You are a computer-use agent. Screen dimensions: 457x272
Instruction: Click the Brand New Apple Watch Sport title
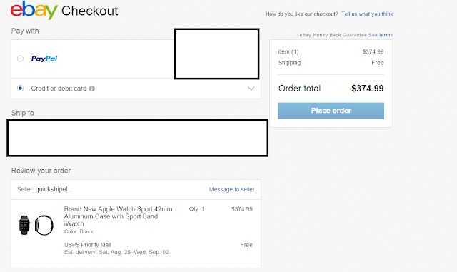point(118,216)
